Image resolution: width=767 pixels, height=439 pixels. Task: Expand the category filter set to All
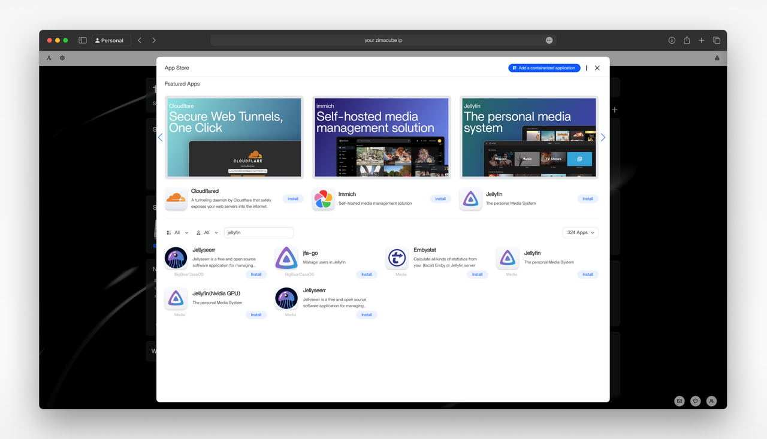(x=177, y=232)
